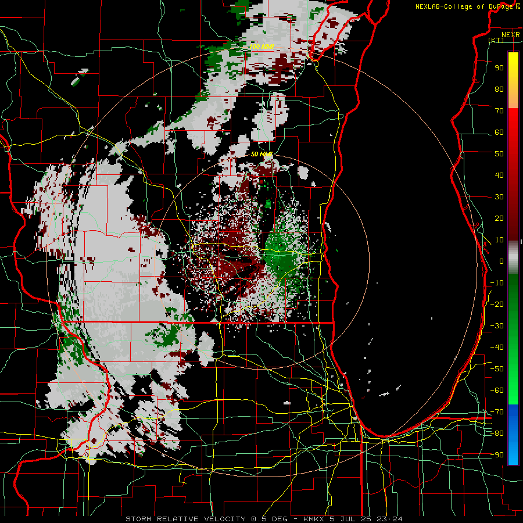Click the [KT] units label above color bar
523x523 pixels.
point(496,40)
